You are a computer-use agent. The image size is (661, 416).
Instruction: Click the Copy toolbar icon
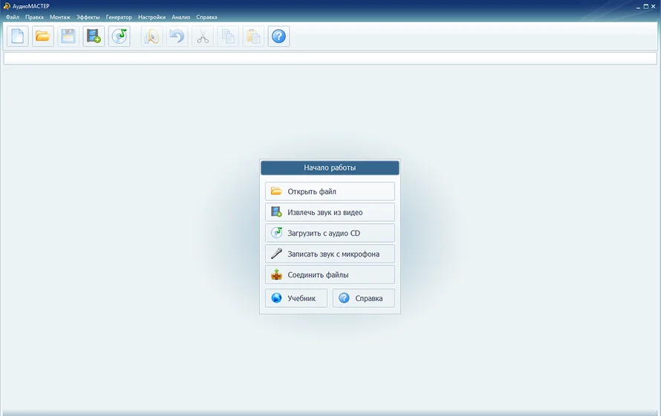click(228, 36)
